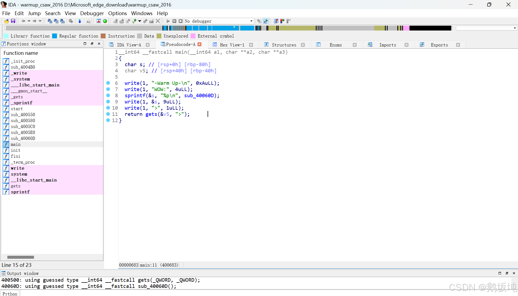Click the navigate back arrow icon
Screen dimensions: 518x296
coord(24,21)
